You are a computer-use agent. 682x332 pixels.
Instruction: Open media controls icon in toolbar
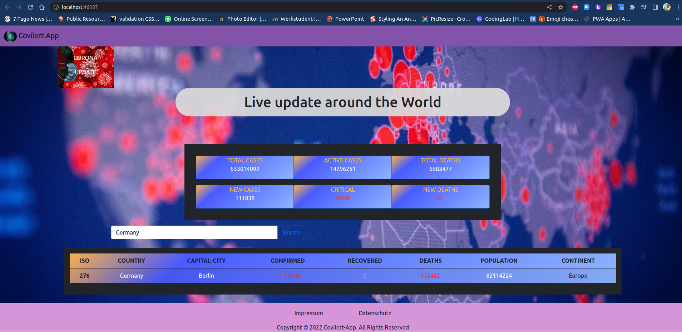click(x=644, y=7)
